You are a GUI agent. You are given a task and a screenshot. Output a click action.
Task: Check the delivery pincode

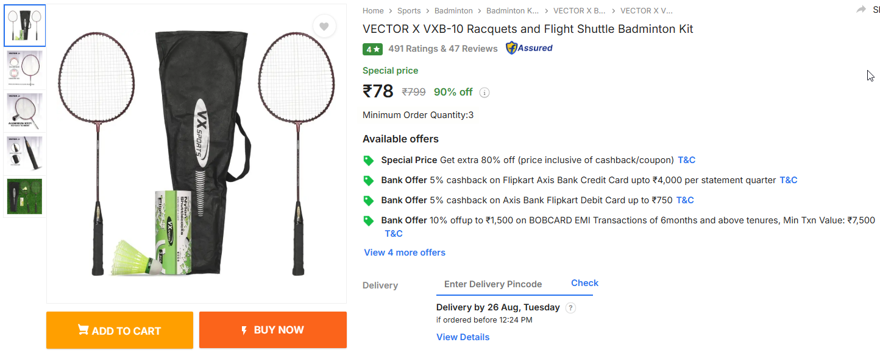pos(584,283)
